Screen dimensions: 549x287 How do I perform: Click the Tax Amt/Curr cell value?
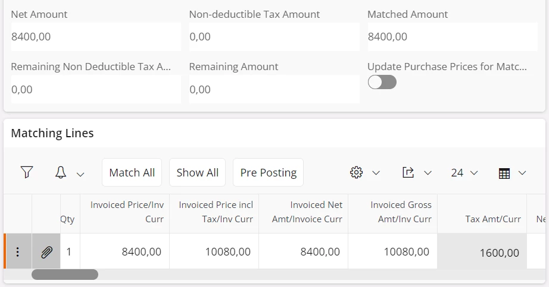click(x=499, y=253)
